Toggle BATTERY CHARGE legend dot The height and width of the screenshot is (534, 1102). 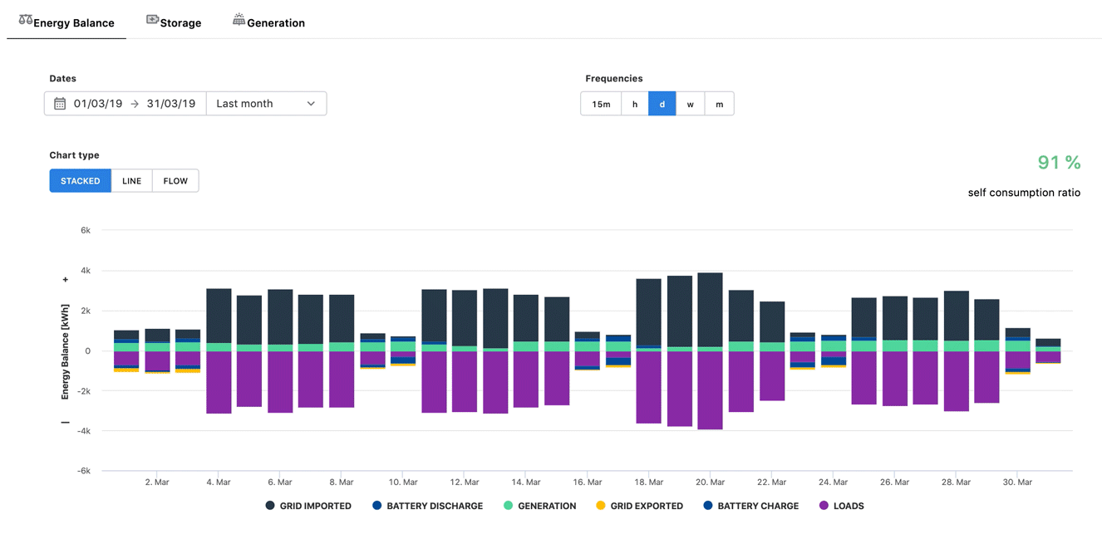click(708, 506)
